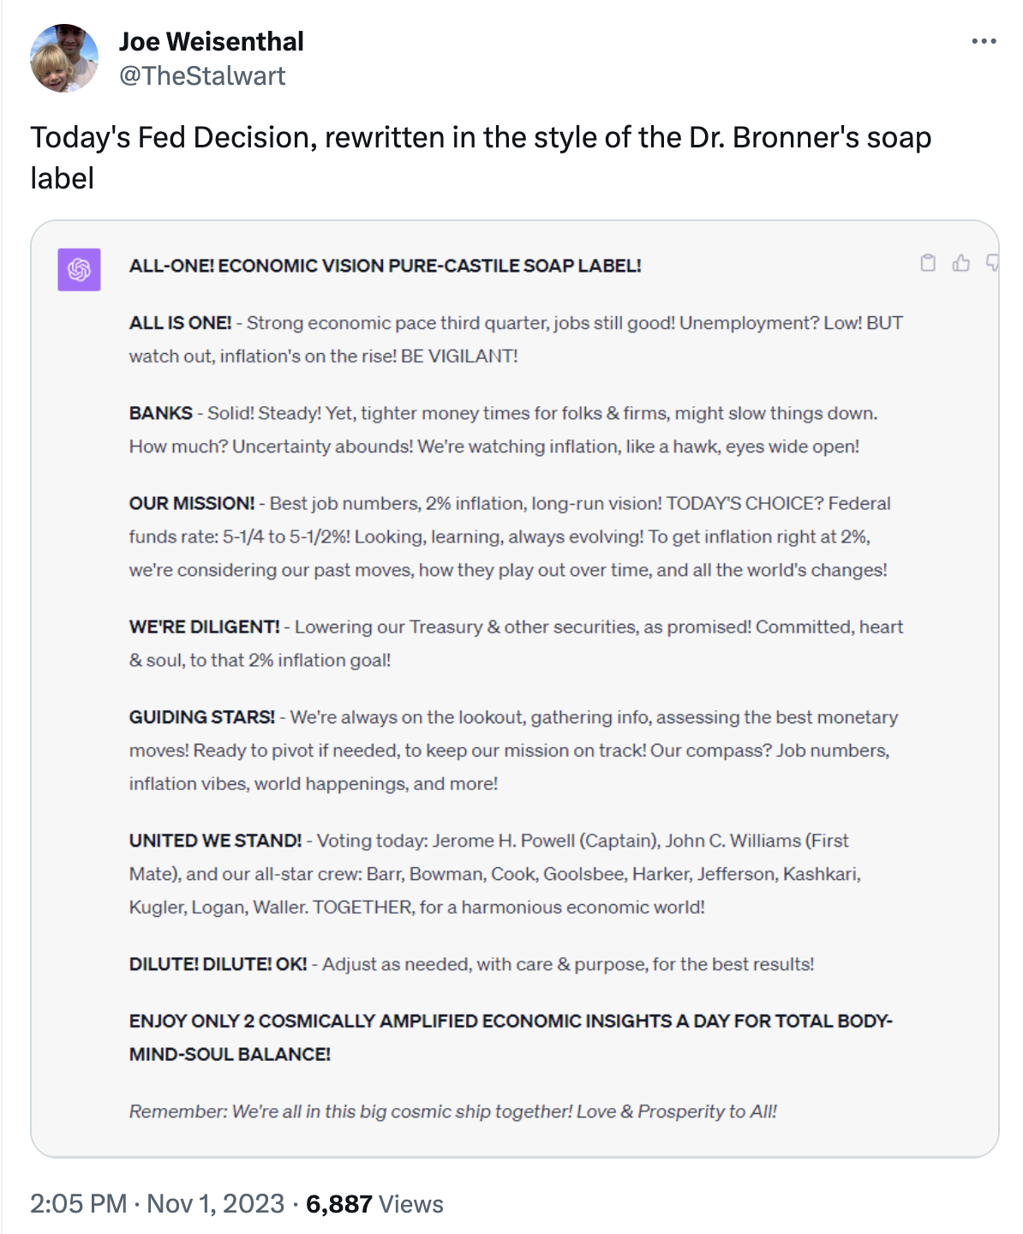Open the @TheStalwart handle link
Viewport: 1023px width, 1234px height.
(202, 75)
